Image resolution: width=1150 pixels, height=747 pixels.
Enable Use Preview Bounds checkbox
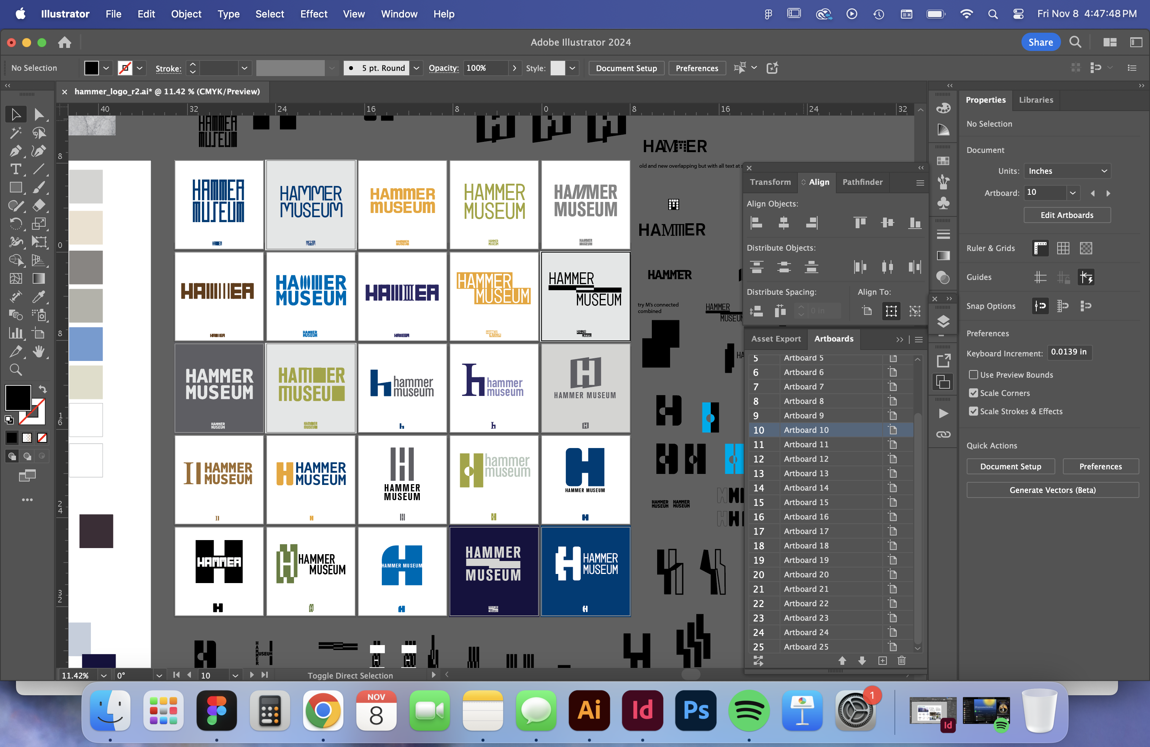[x=973, y=375]
